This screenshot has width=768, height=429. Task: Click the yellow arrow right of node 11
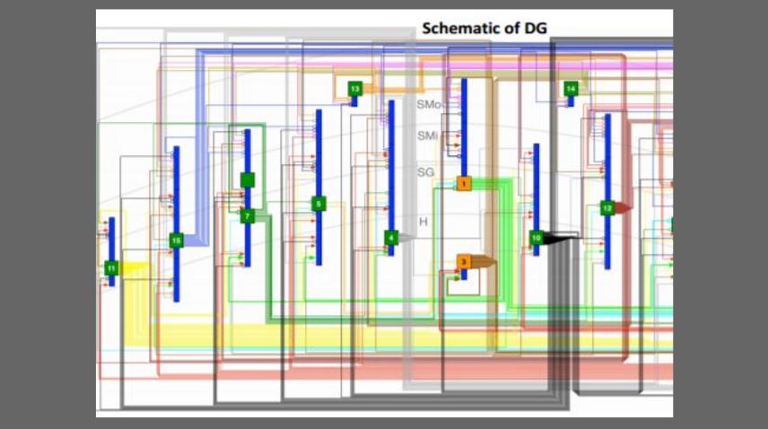click(x=134, y=267)
